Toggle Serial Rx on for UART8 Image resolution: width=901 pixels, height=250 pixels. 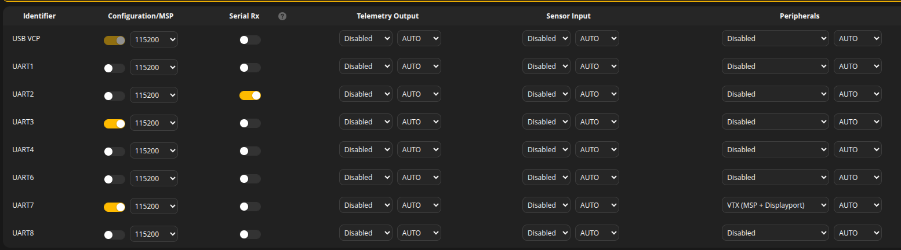(250, 235)
